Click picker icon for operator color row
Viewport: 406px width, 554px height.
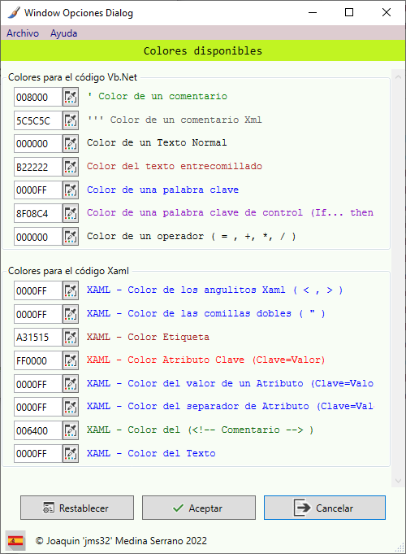click(71, 237)
